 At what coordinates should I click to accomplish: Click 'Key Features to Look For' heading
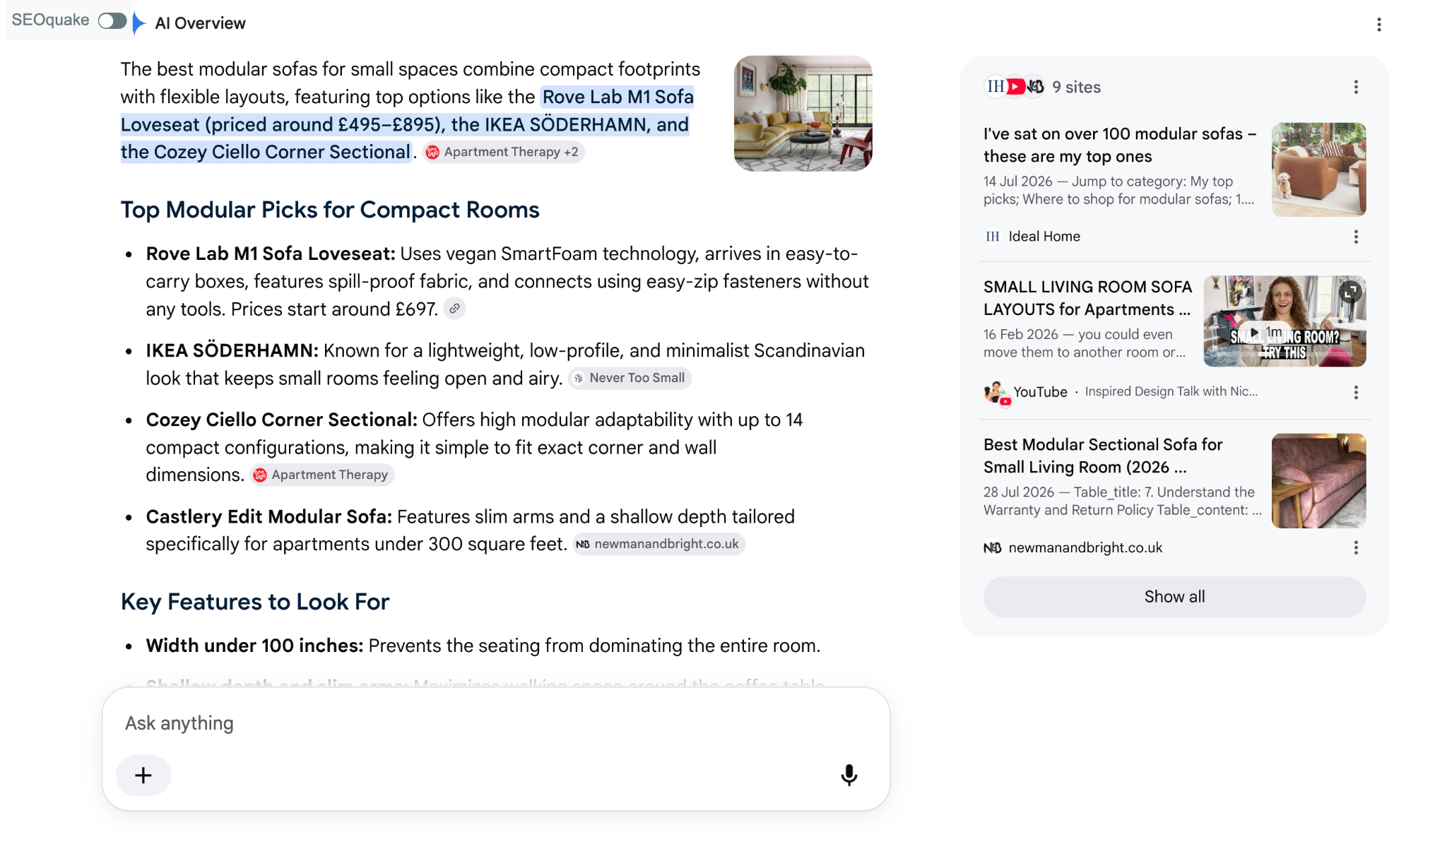pyautogui.click(x=255, y=602)
